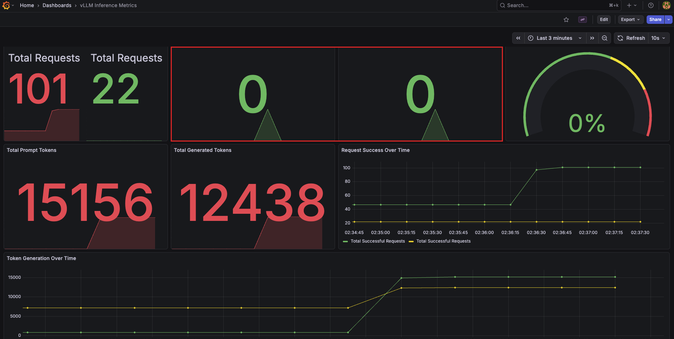This screenshot has height=339, width=674.
Task: Click the 22 Total Requests stat
Action: click(x=116, y=89)
